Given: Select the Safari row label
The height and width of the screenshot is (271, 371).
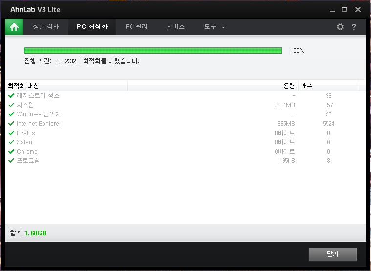Looking at the screenshot, I should [24, 142].
